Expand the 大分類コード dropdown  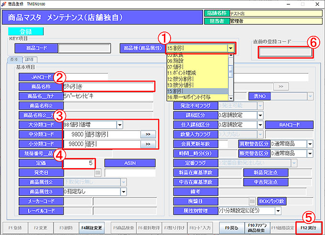(x=119, y=125)
